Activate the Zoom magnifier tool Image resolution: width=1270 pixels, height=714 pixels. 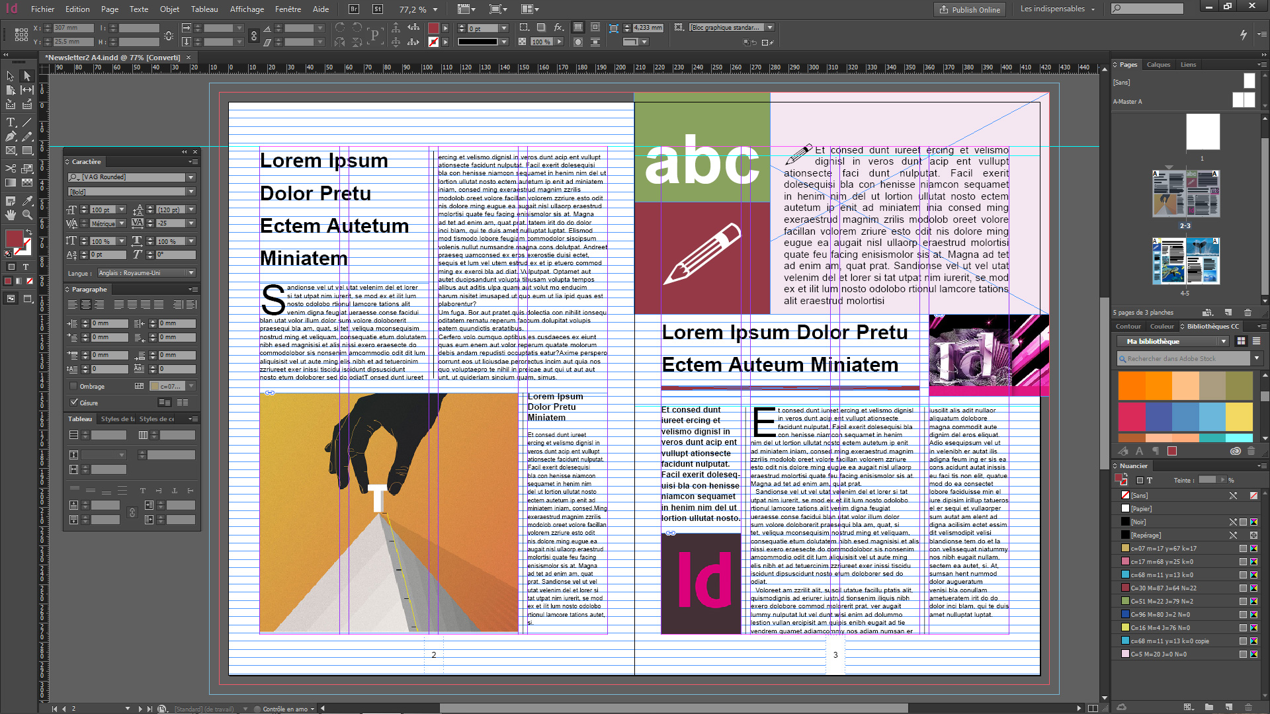coord(27,215)
